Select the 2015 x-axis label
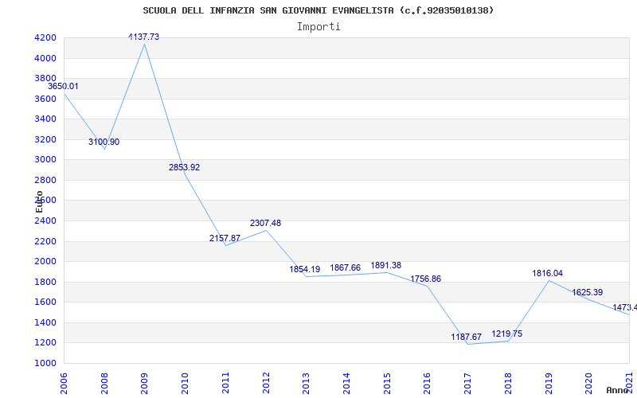The height and width of the screenshot is (398, 637). [x=387, y=383]
